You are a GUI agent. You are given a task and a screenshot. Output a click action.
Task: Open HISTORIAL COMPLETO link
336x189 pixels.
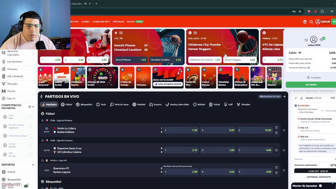coord(319,177)
